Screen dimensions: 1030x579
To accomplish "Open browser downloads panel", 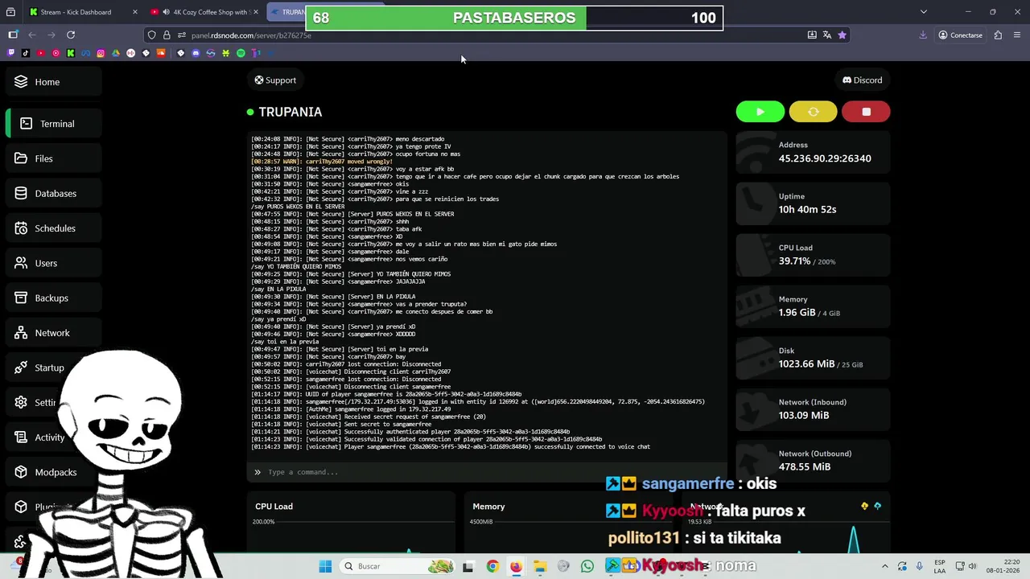I will point(923,35).
